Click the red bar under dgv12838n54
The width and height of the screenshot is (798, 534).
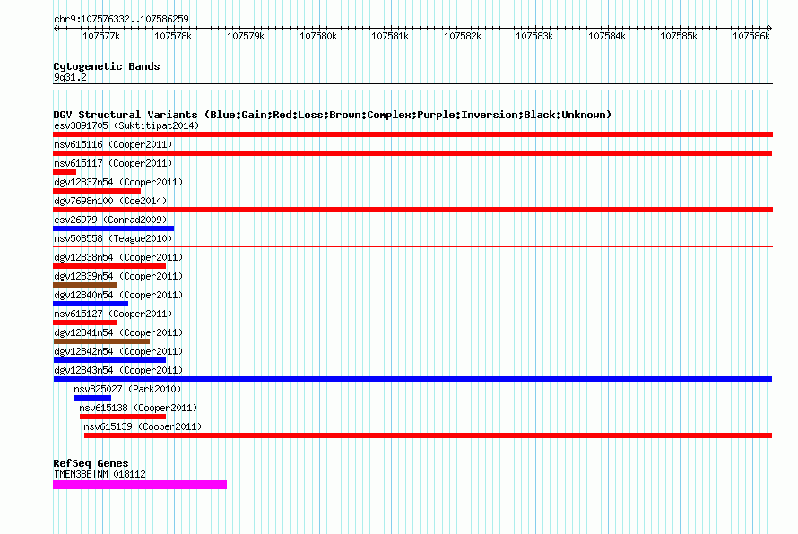[x=109, y=266]
